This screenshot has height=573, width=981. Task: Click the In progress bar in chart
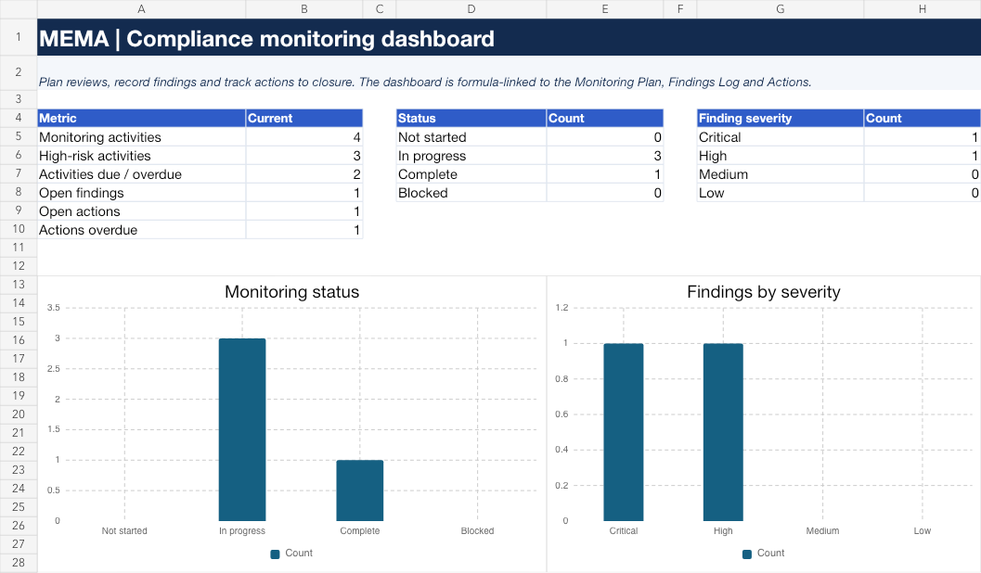[242, 429]
